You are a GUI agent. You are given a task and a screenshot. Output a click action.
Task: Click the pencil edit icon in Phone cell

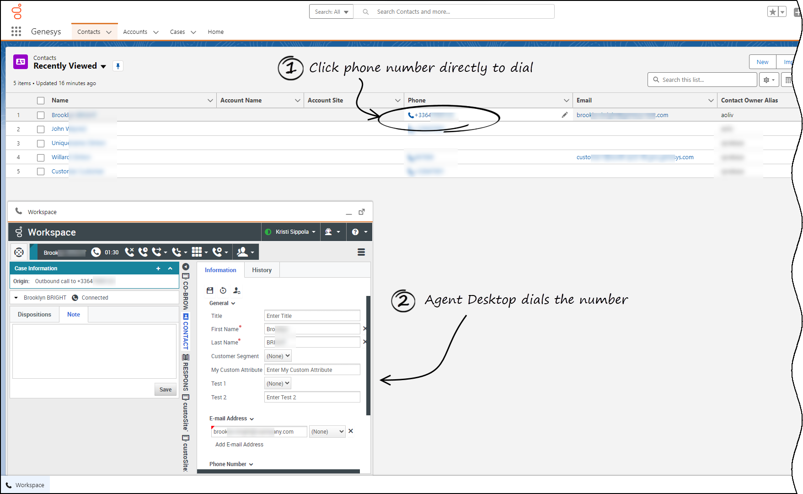[565, 115]
